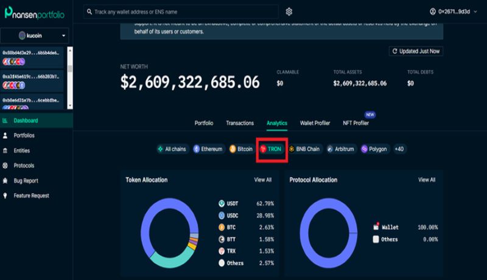Screen dimensions: 487x280
Task: Select wallet 0xb8e6d31e7b...6cebbfbe
Action: click(32, 102)
